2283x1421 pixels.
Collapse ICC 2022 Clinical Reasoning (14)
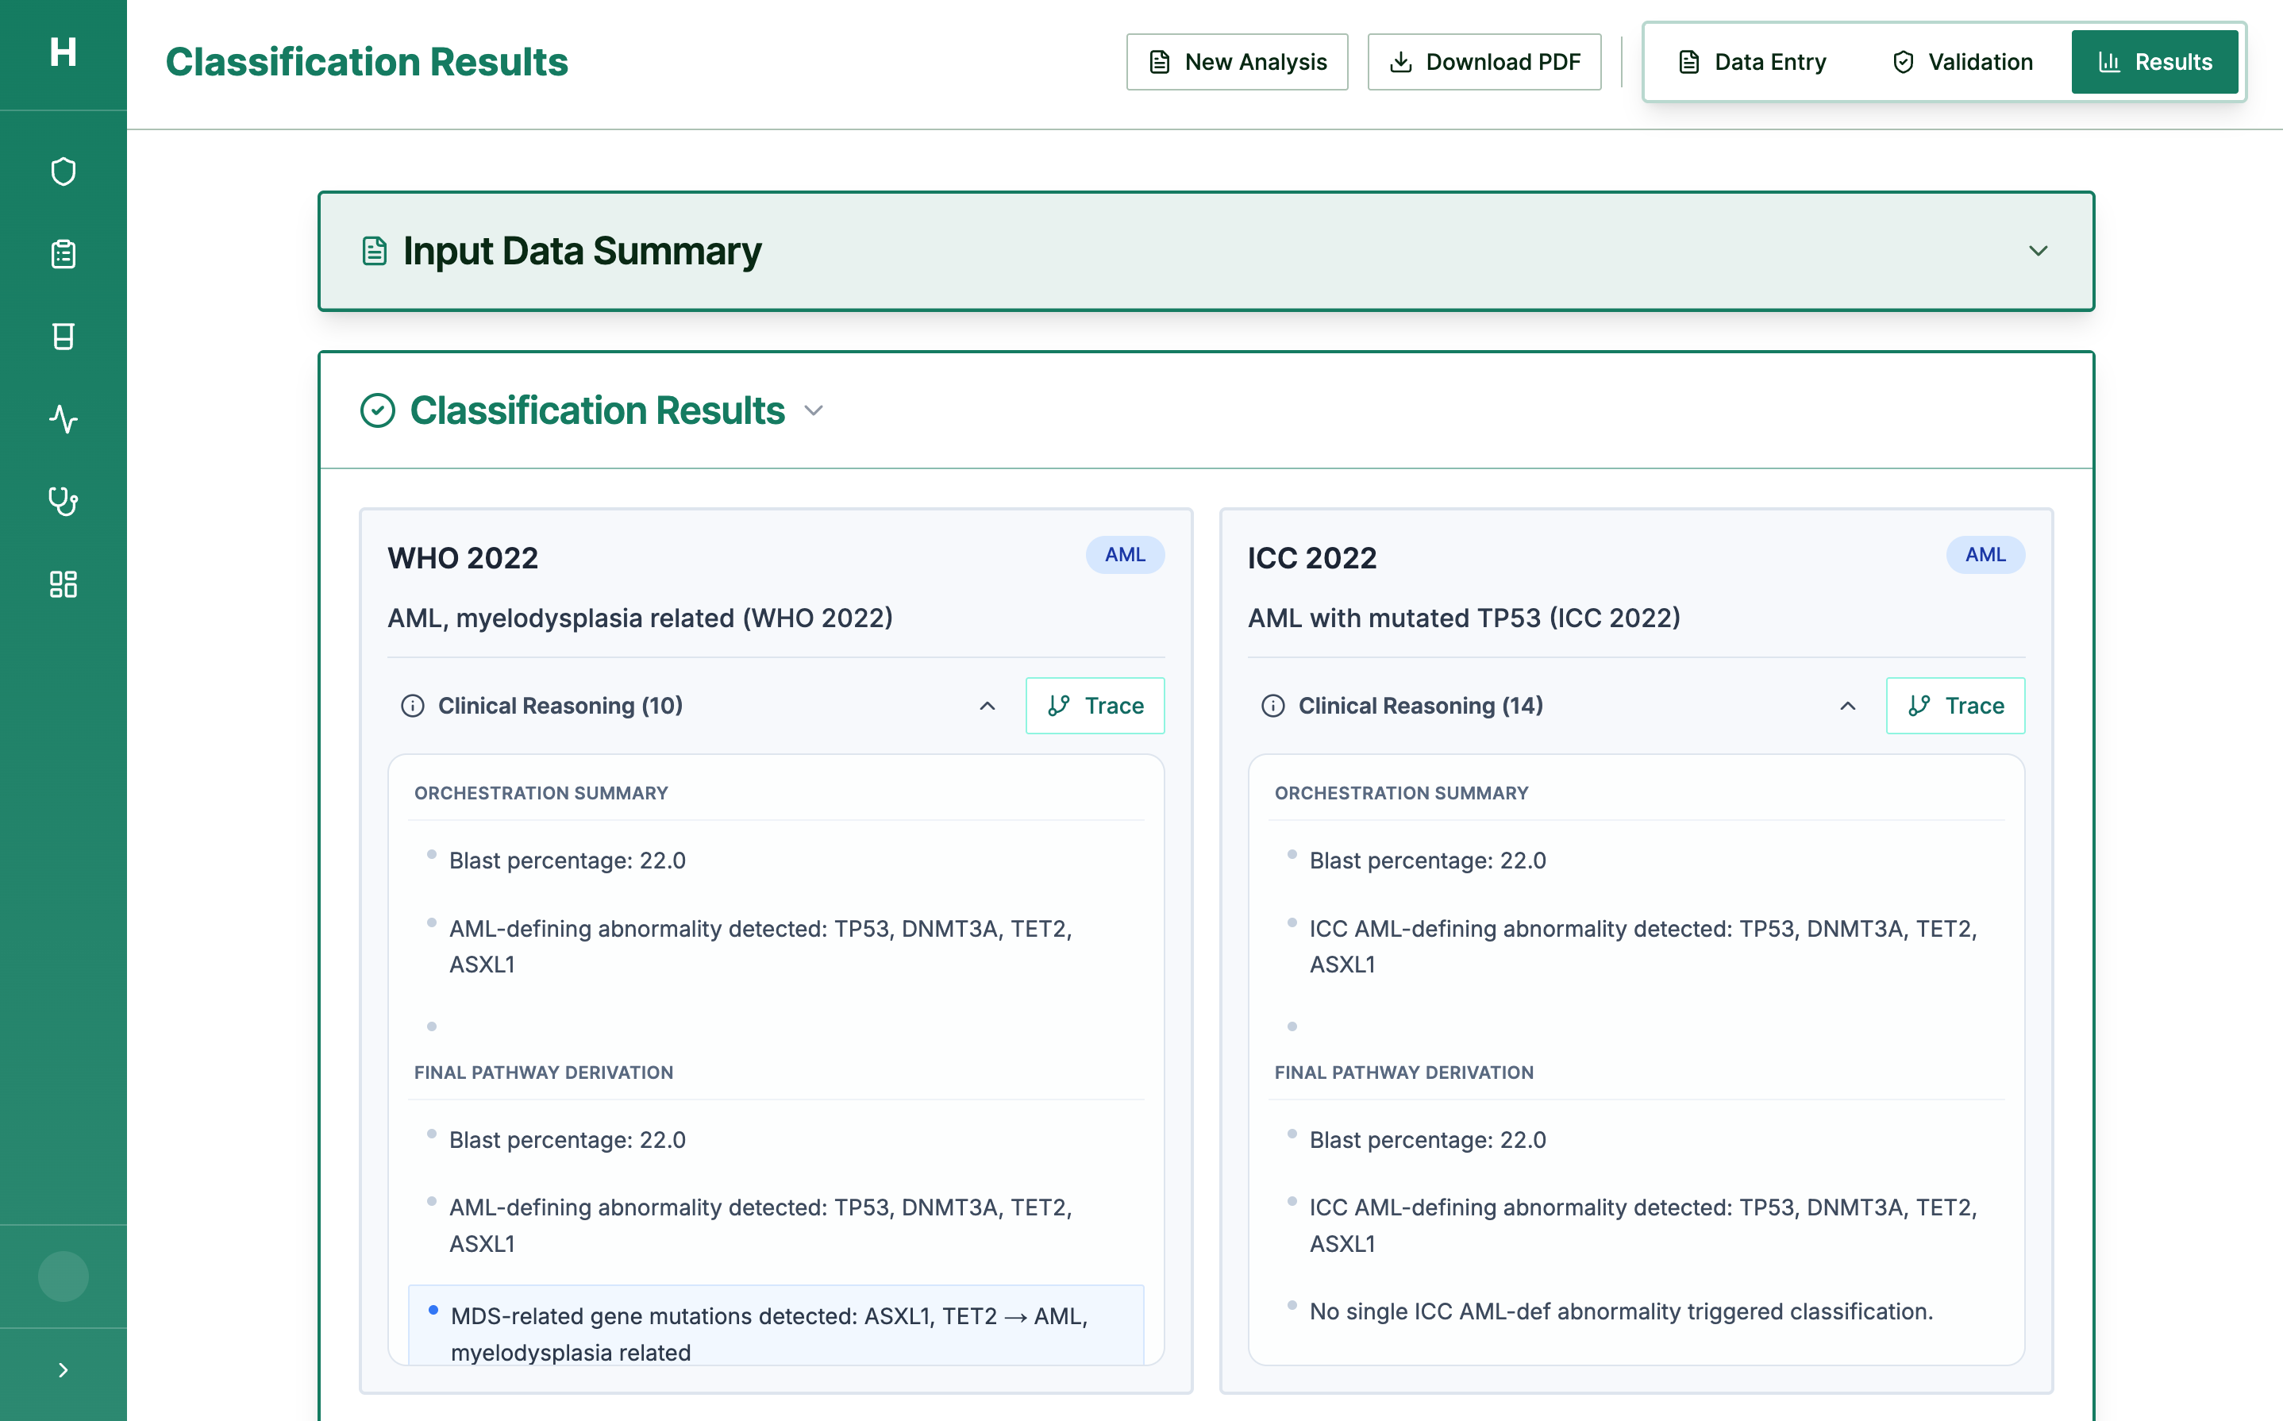coord(1846,706)
